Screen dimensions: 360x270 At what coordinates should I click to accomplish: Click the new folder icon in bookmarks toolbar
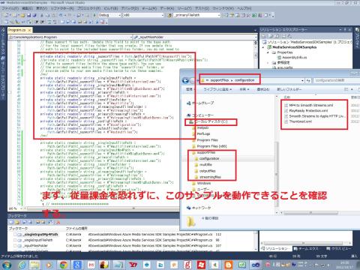17,222
